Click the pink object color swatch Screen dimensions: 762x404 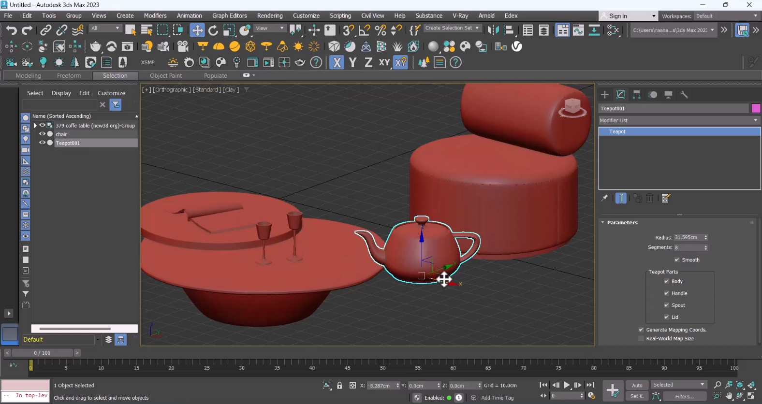coord(756,108)
